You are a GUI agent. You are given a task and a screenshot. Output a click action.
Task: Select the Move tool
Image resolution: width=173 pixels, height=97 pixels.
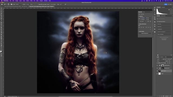coord(1,8)
